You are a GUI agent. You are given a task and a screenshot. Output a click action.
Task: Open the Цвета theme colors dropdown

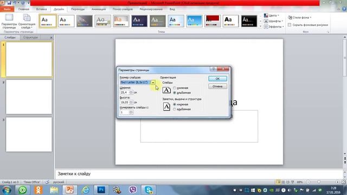[272, 16]
